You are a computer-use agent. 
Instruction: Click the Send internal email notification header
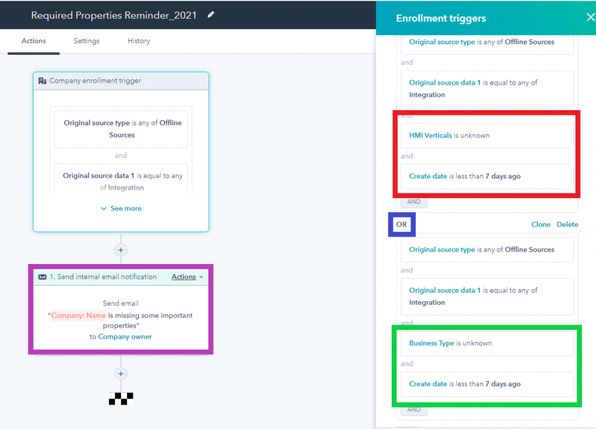(103, 277)
